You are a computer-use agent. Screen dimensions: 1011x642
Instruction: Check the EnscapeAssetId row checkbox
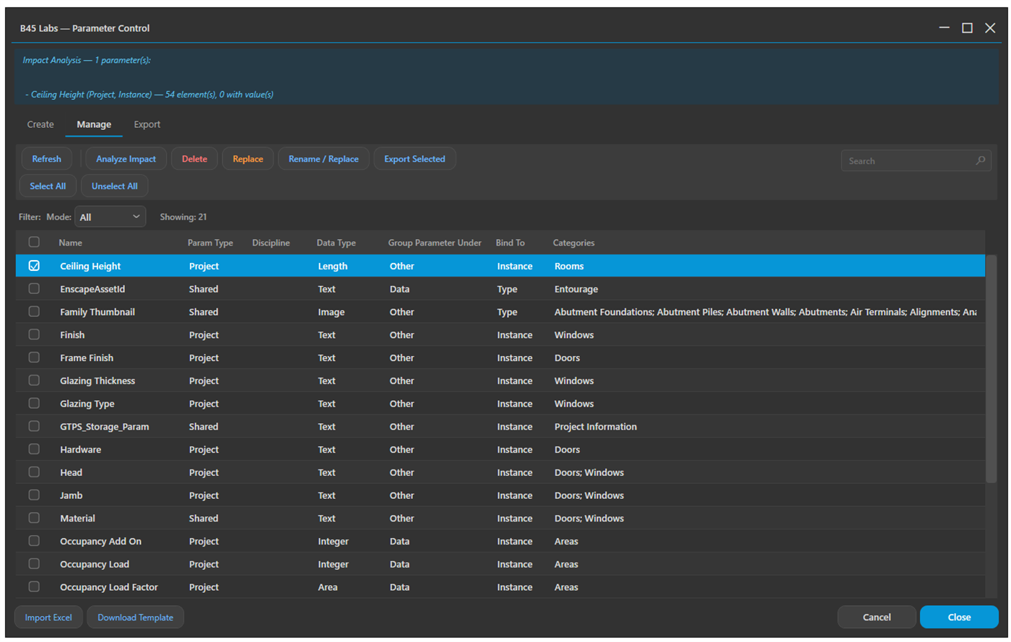tap(34, 288)
